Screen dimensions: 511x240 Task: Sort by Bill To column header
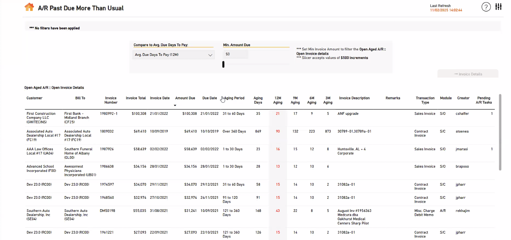click(x=80, y=98)
